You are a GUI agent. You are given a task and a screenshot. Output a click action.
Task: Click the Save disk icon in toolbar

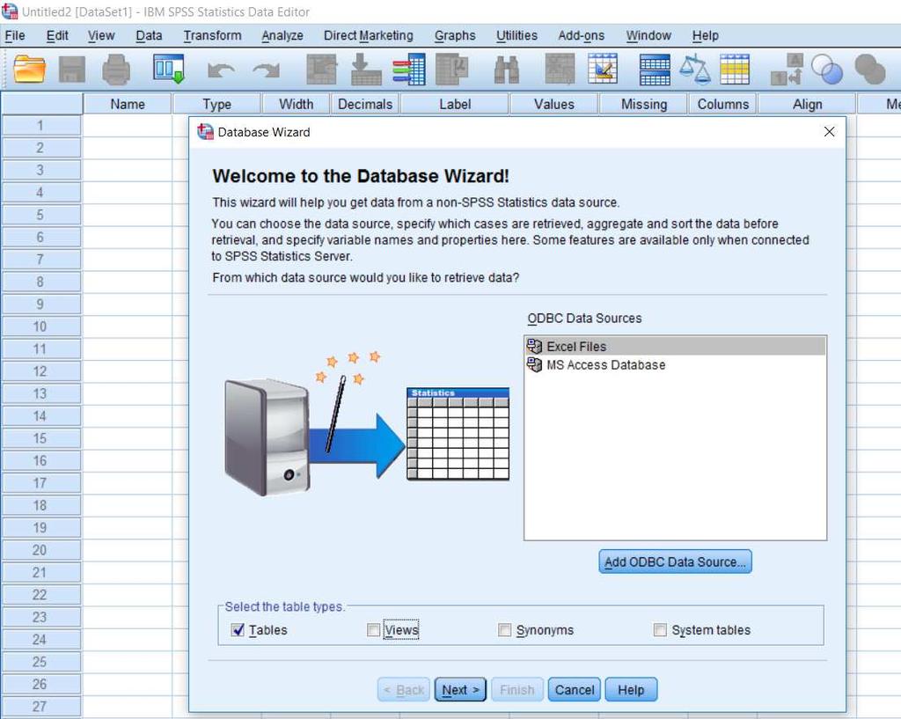click(72, 70)
